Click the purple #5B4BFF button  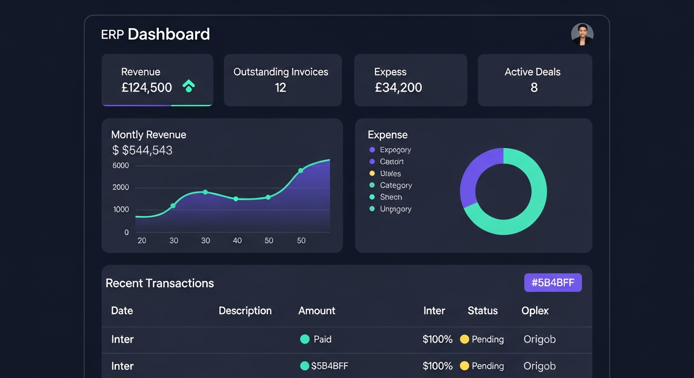tap(553, 283)
